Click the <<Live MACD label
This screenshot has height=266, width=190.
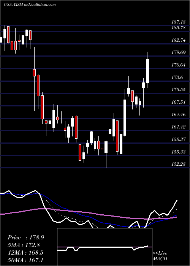click(160, 256)
